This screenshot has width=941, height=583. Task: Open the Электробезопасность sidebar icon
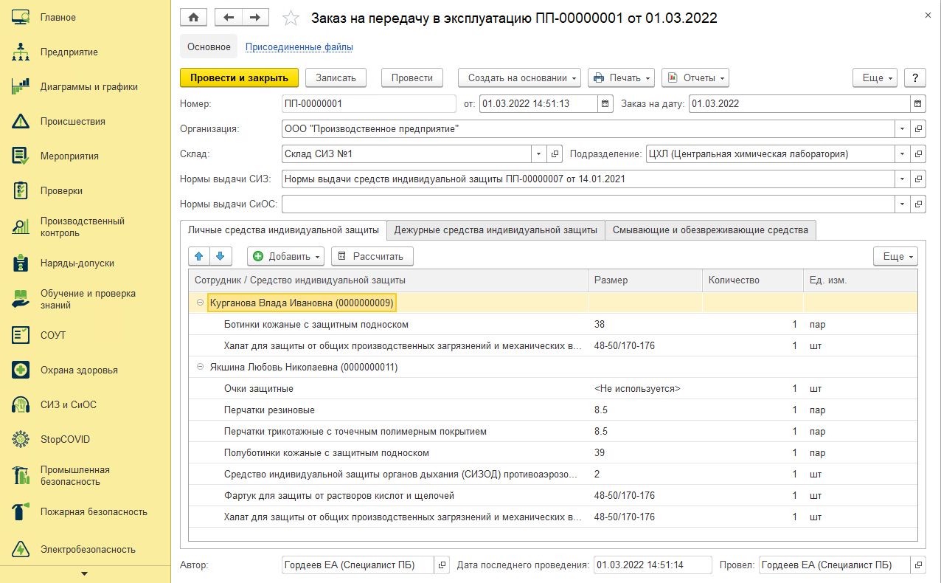[21, 549]
